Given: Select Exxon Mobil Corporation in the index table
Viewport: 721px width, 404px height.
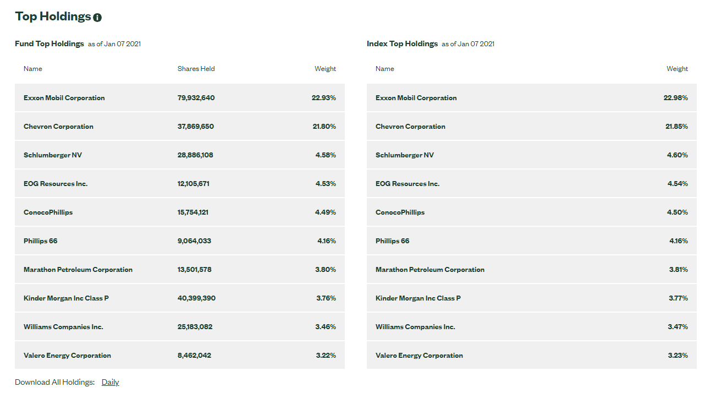Looking at the screenshot, I should (416, 98).
